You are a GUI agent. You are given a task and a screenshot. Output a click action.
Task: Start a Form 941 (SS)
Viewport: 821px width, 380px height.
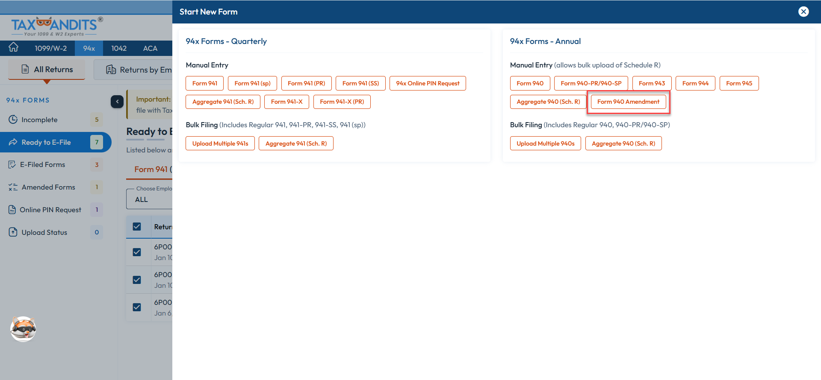360,83
